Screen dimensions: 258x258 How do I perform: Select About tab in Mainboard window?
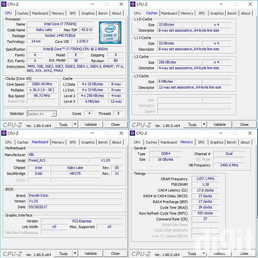pos(116,142)
